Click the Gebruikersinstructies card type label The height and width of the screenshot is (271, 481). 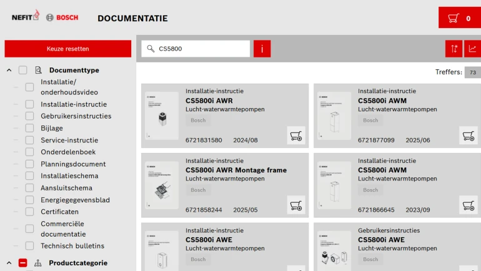[389, 230]
